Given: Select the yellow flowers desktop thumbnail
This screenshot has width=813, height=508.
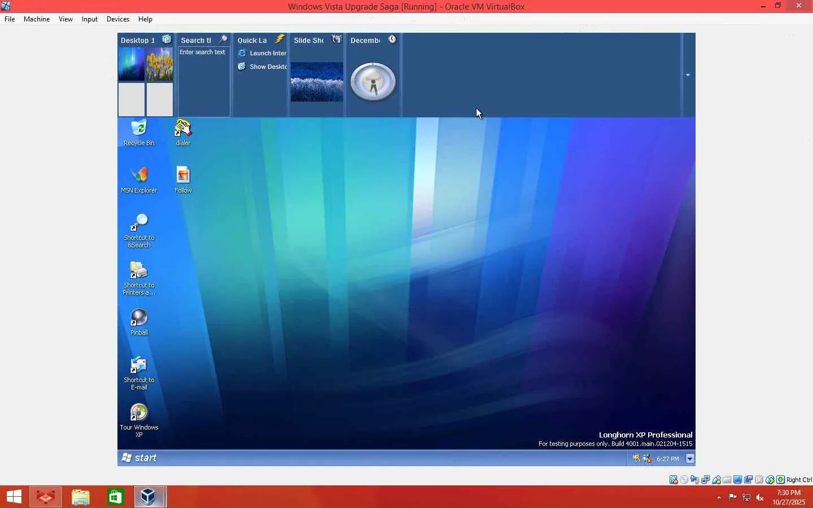Looking at the screenshot, I should [160, 64].
